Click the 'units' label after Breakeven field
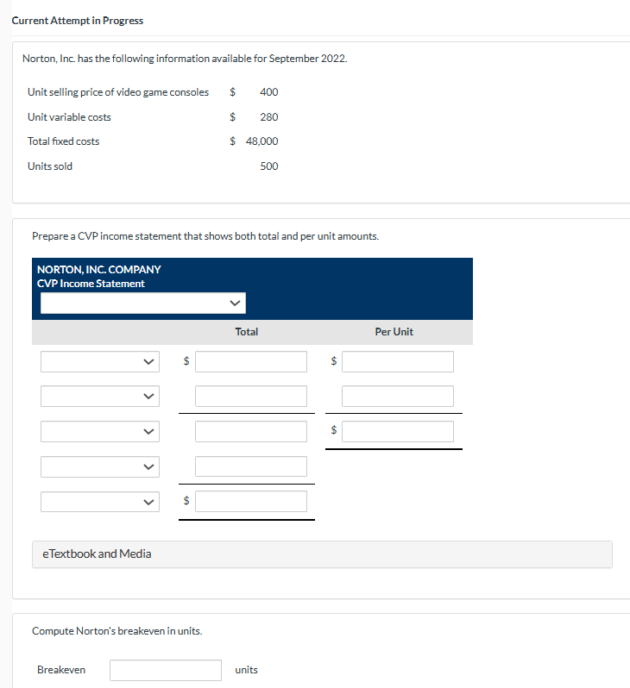This screenshot has width=630, height=688. click(x=247, y=670)
